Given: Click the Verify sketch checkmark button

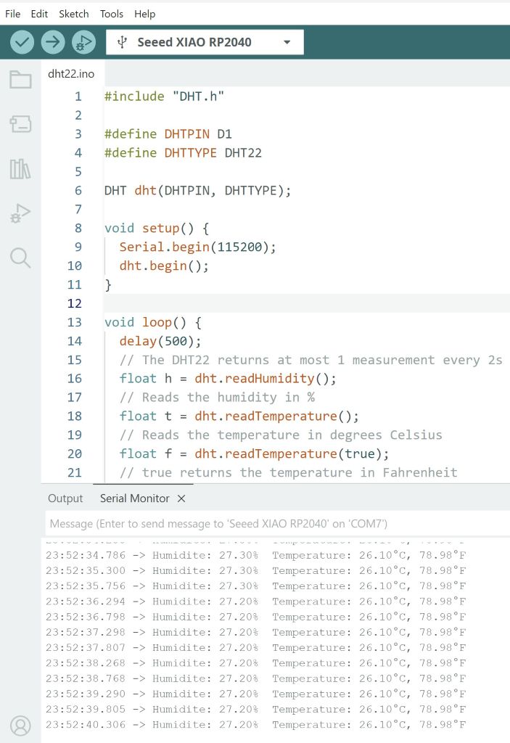Looking at the screenshot, I should pos(22,42).
